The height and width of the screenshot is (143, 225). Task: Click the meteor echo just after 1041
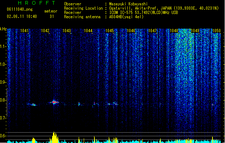[x=33, y=104]
